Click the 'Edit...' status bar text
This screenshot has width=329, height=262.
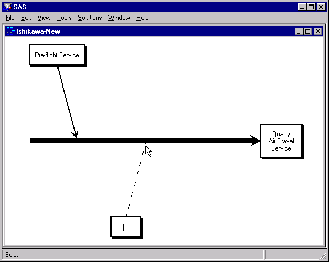point(12,255)
